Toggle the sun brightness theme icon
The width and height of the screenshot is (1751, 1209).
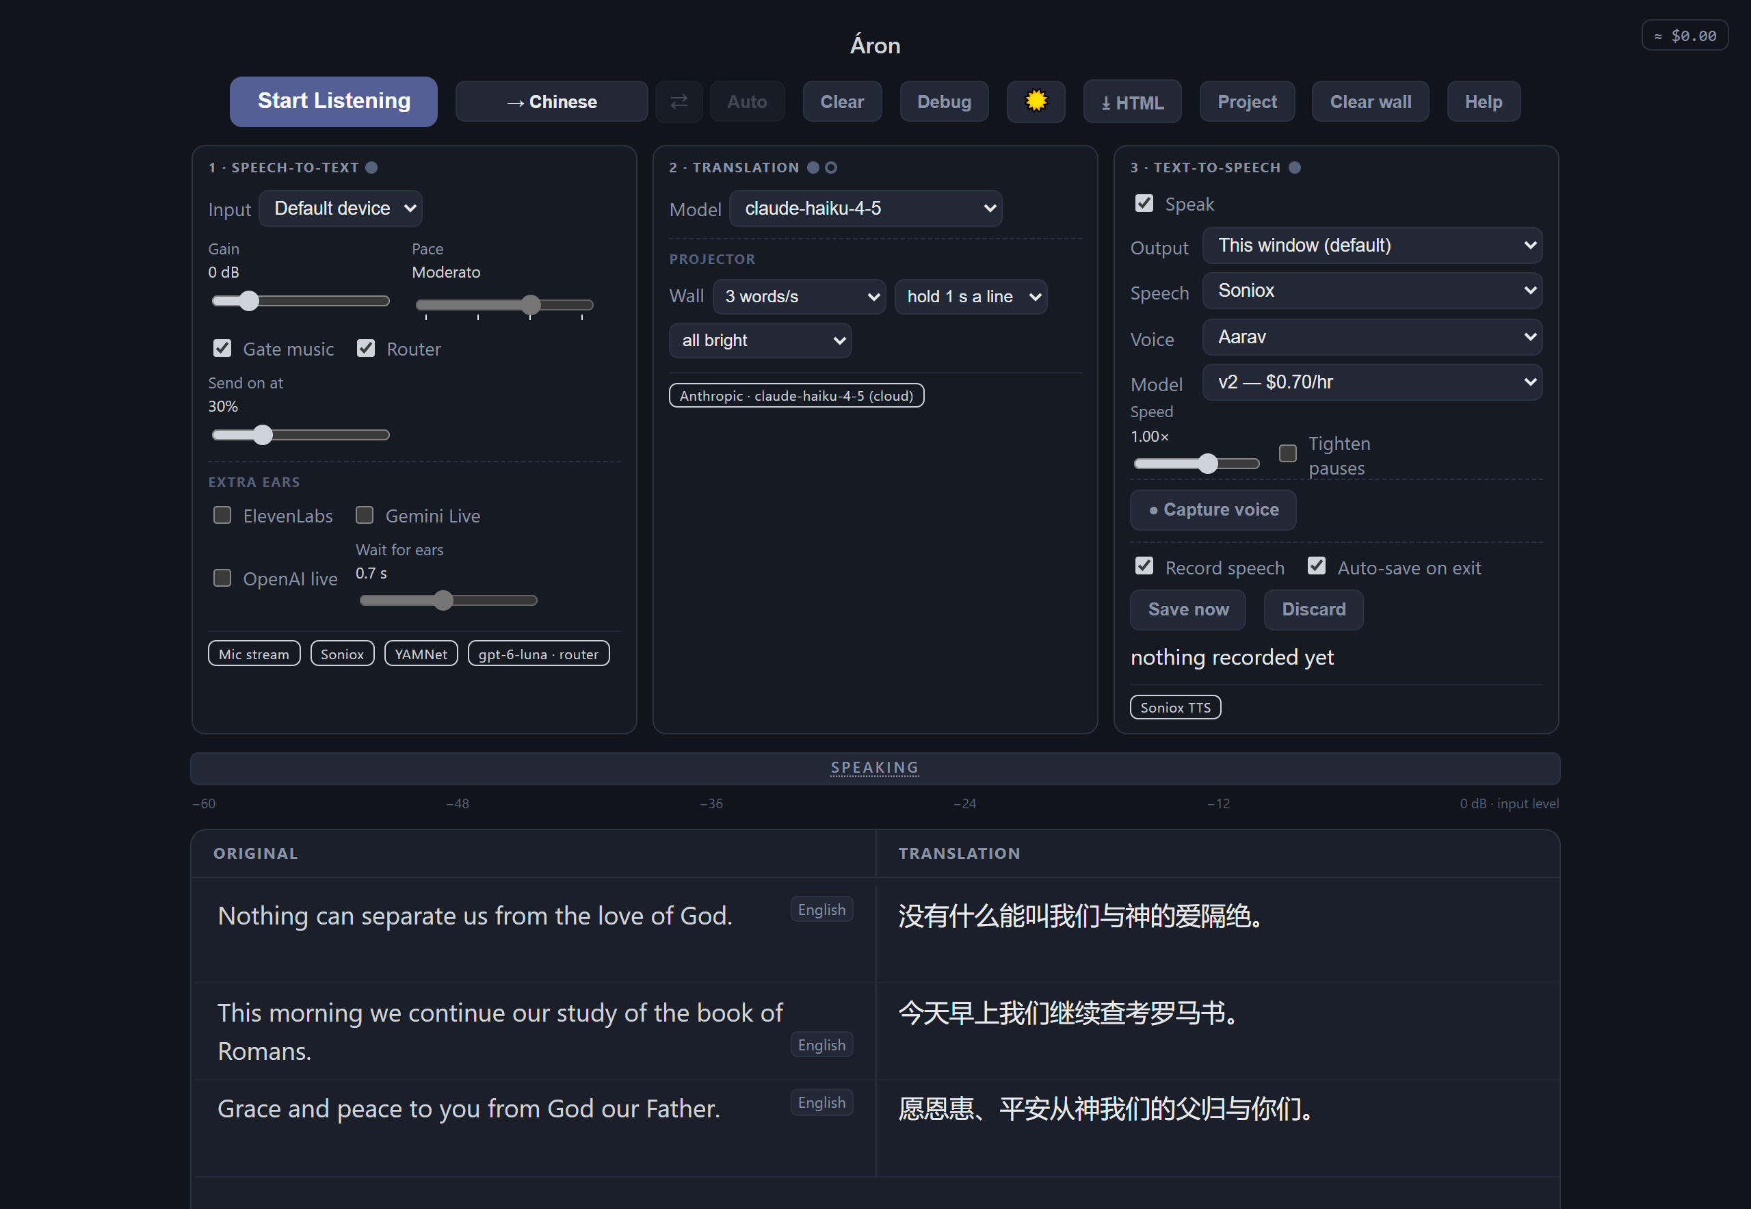click(1035, 101)
